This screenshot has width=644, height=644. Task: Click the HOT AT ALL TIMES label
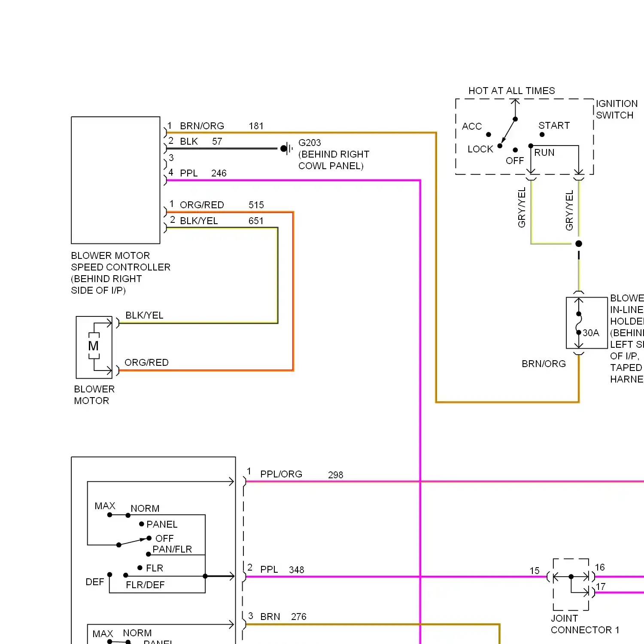(511, 91)
